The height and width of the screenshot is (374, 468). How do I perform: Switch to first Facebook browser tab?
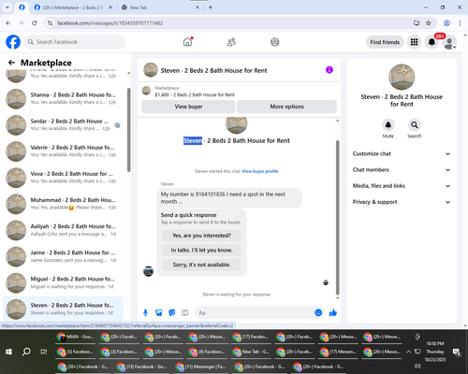tap(22, 7)
